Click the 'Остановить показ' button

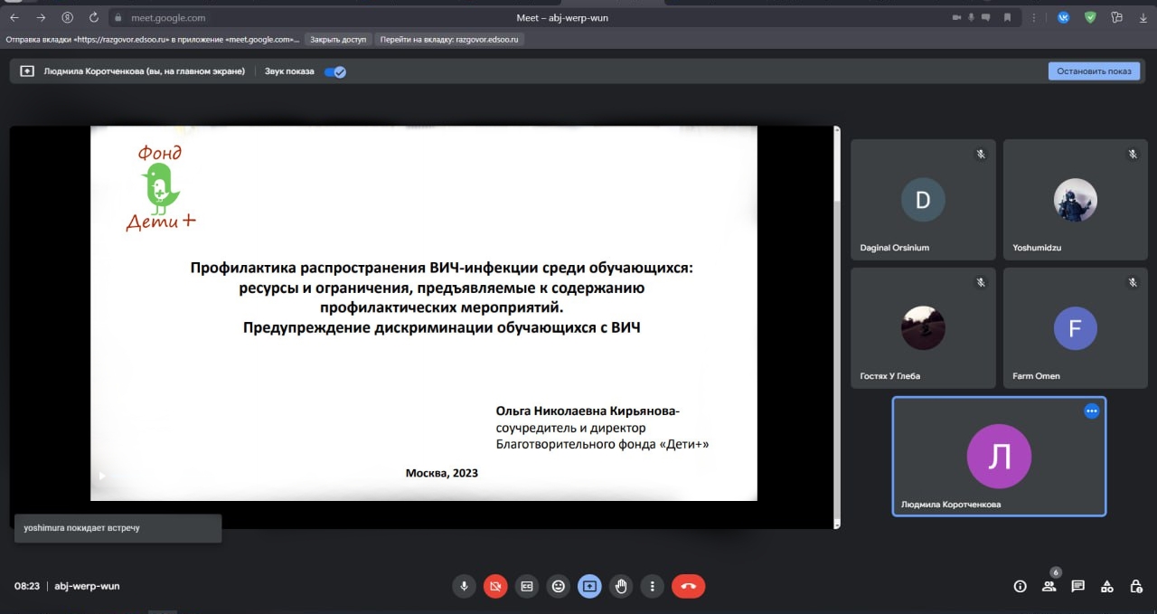tap(1094, 71)
